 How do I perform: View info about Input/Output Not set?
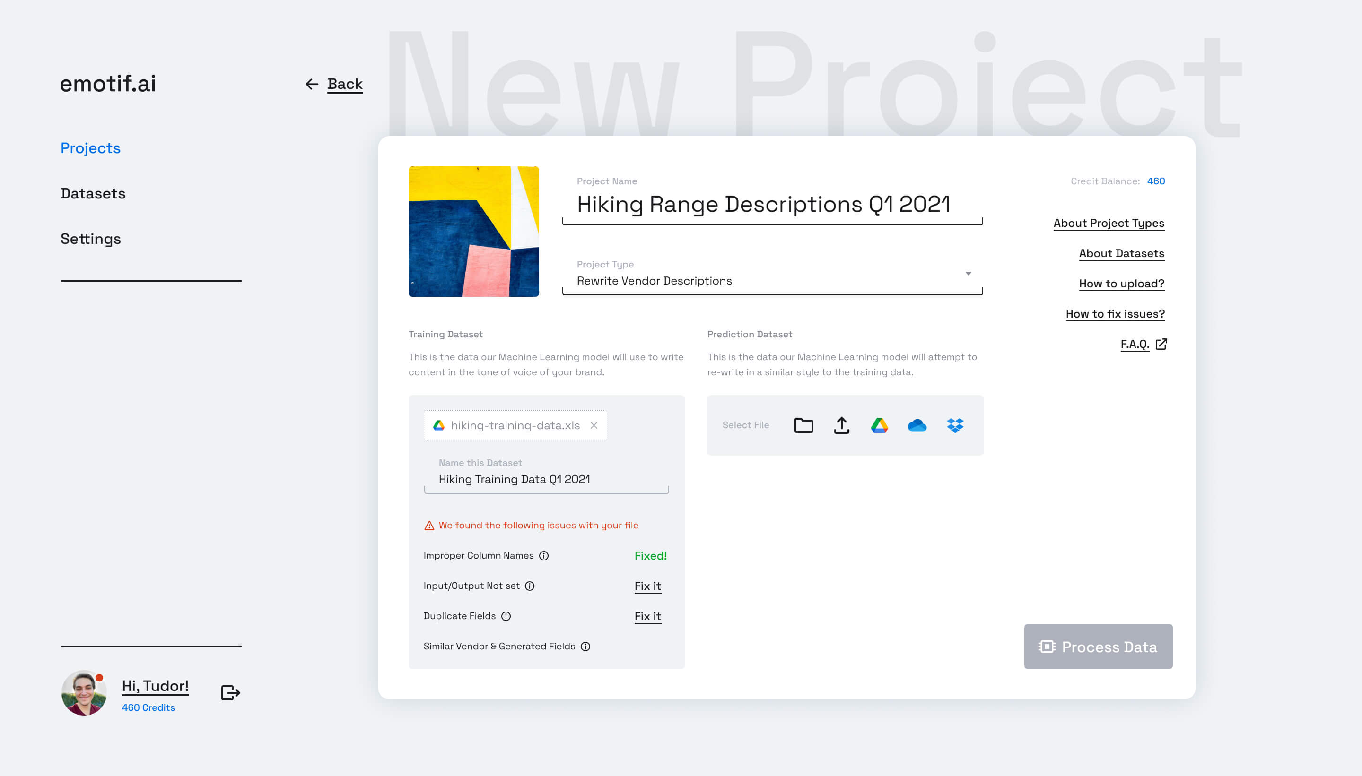[530, 586]
